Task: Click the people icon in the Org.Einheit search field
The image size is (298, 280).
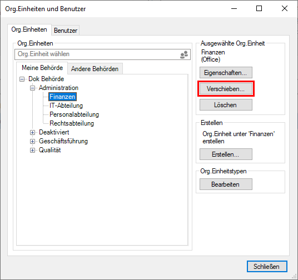Action: 184,54
